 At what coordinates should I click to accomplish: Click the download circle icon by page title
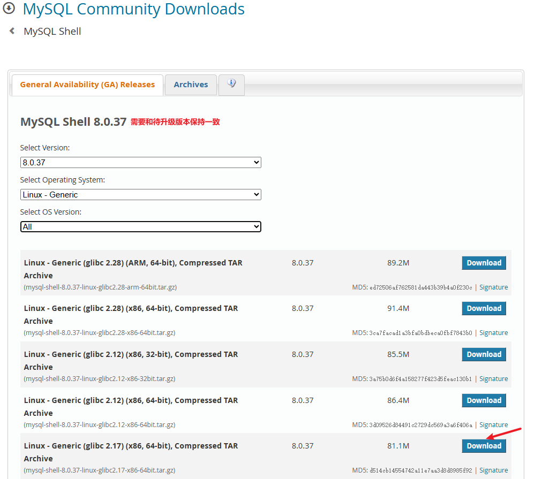tap(9, 8)
